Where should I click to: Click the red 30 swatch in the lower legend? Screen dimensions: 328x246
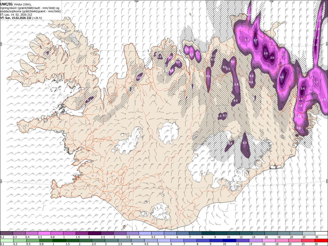coord(321,240)
